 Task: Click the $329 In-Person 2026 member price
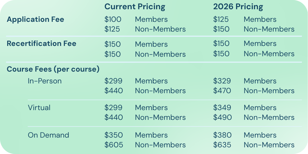[222, 81]
